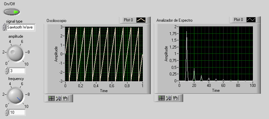Click inside the Osciloscopio waveform graph
Image resolution: width=269 pixels, height=119 pixels.
coord(104,54)
